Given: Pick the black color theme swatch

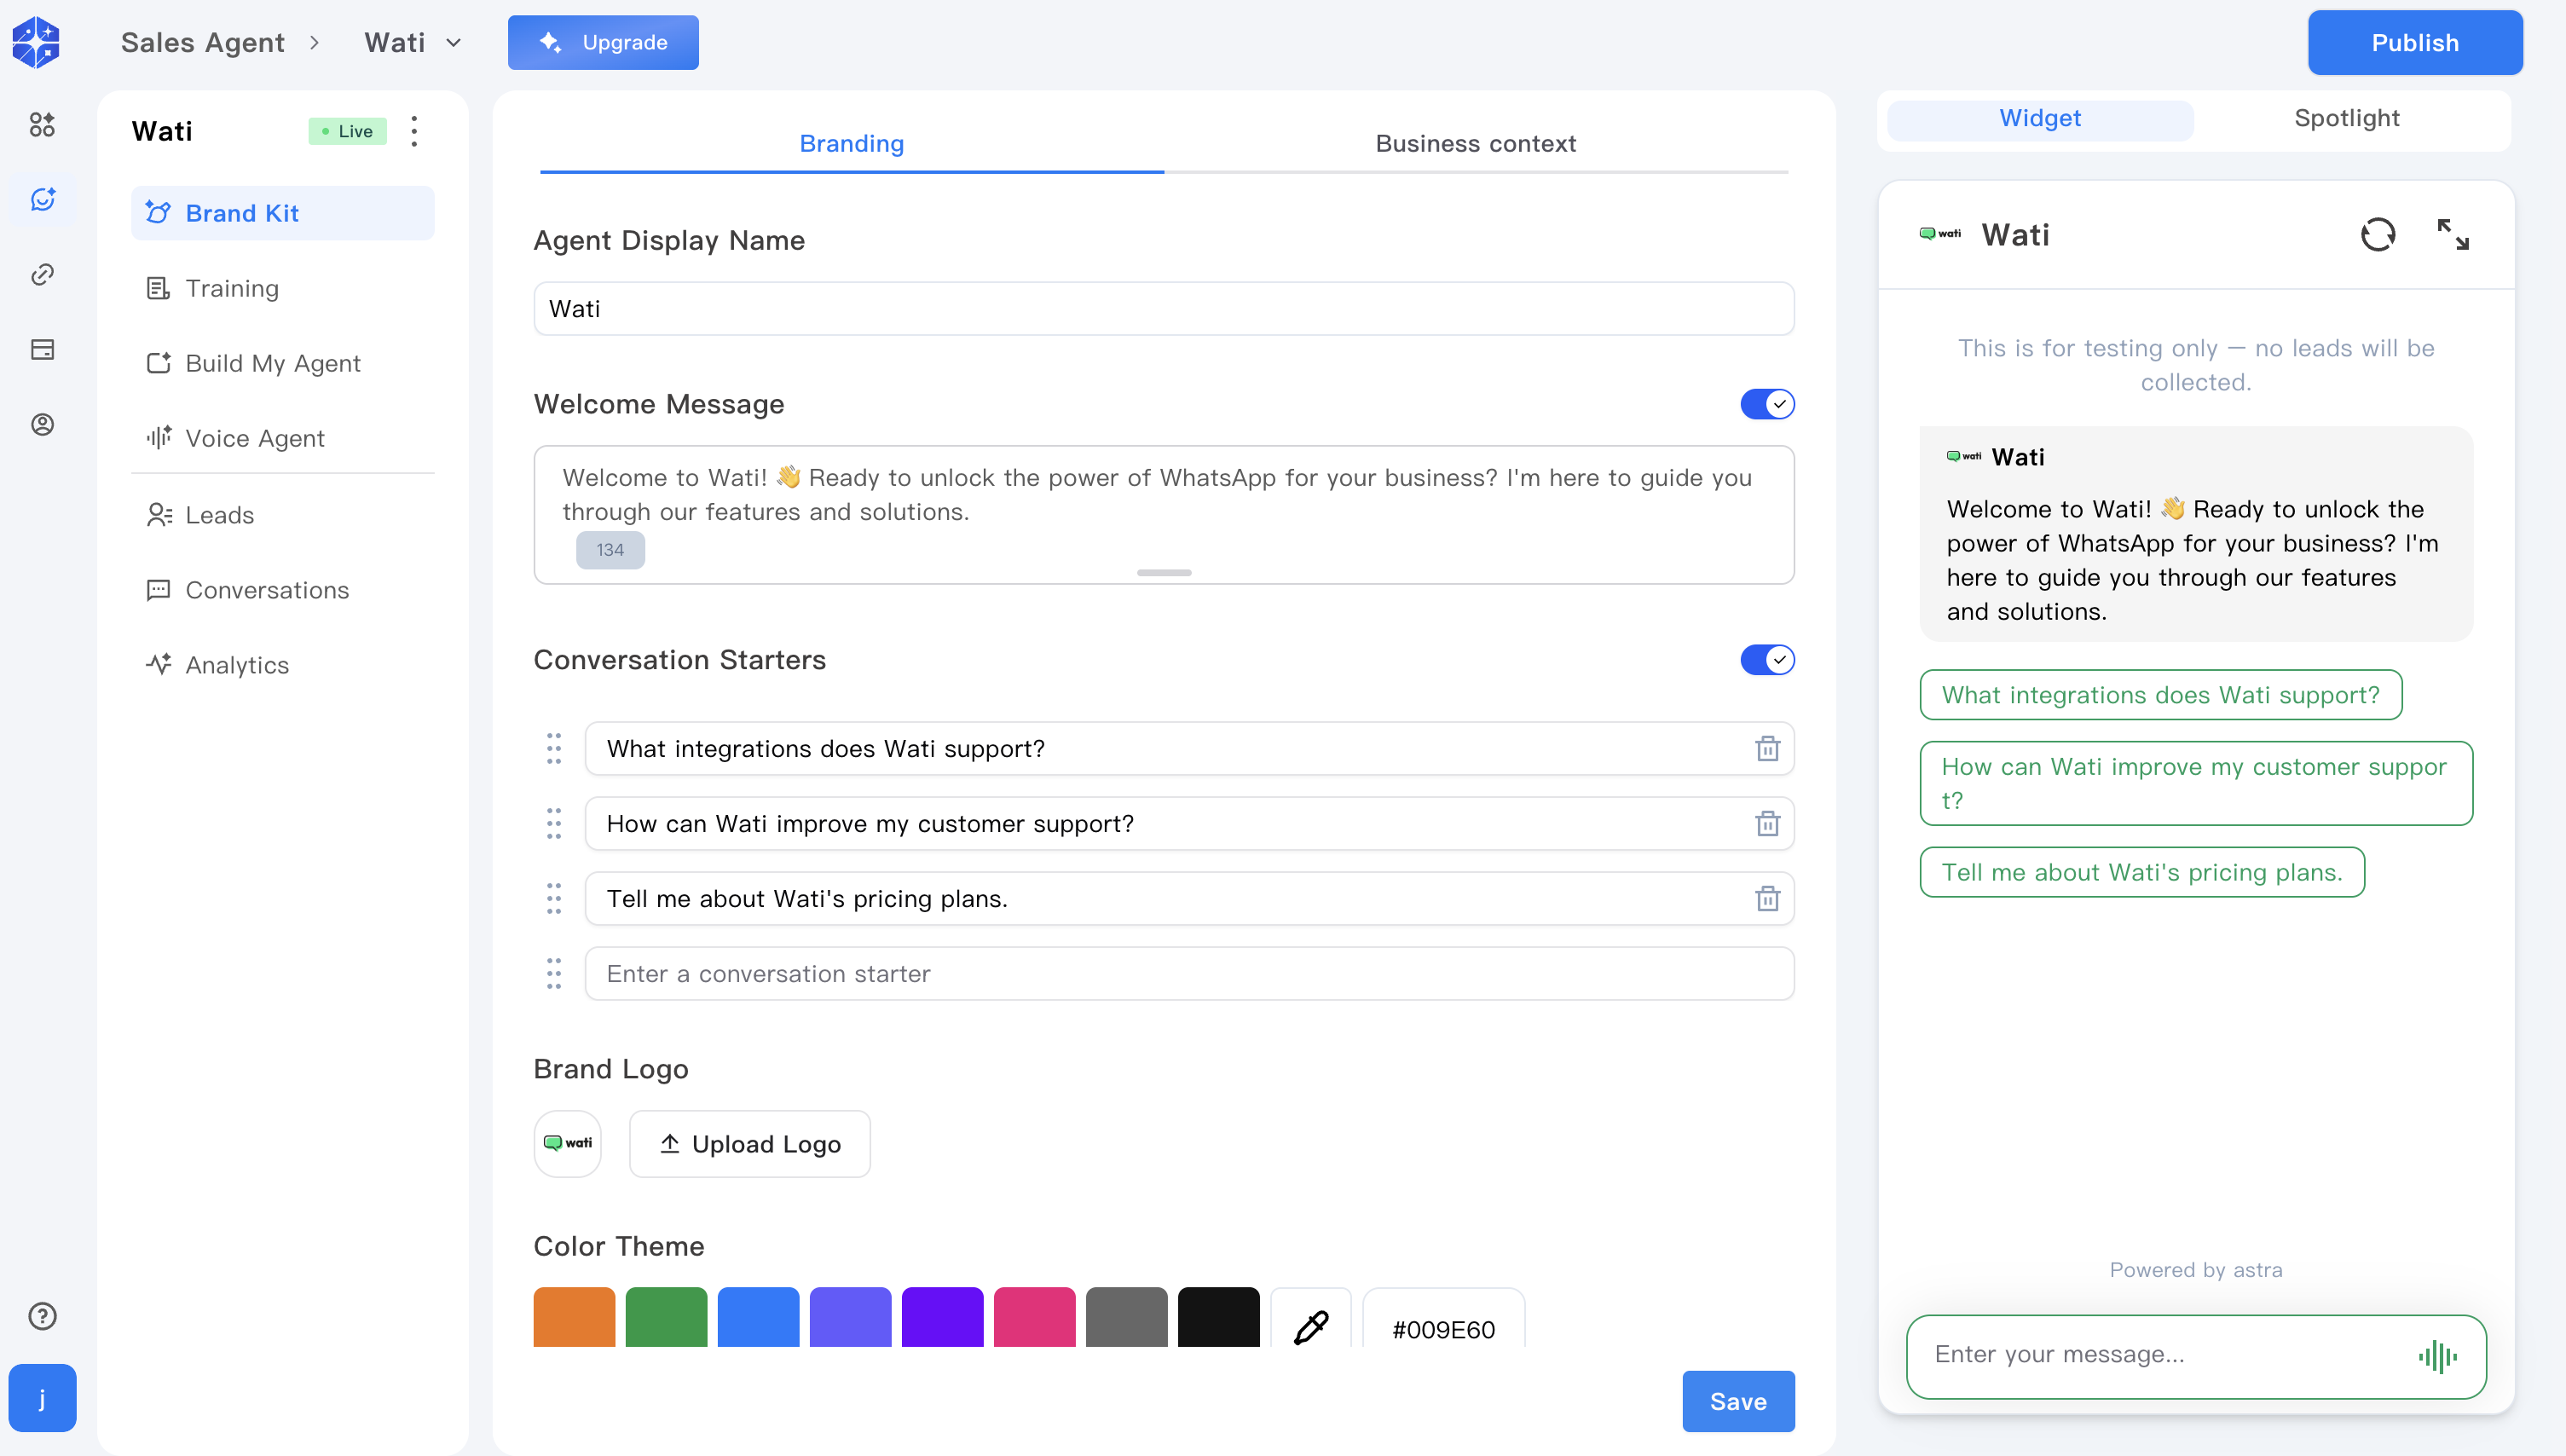Looking at the screenshot, I should click(1218, 1317).
